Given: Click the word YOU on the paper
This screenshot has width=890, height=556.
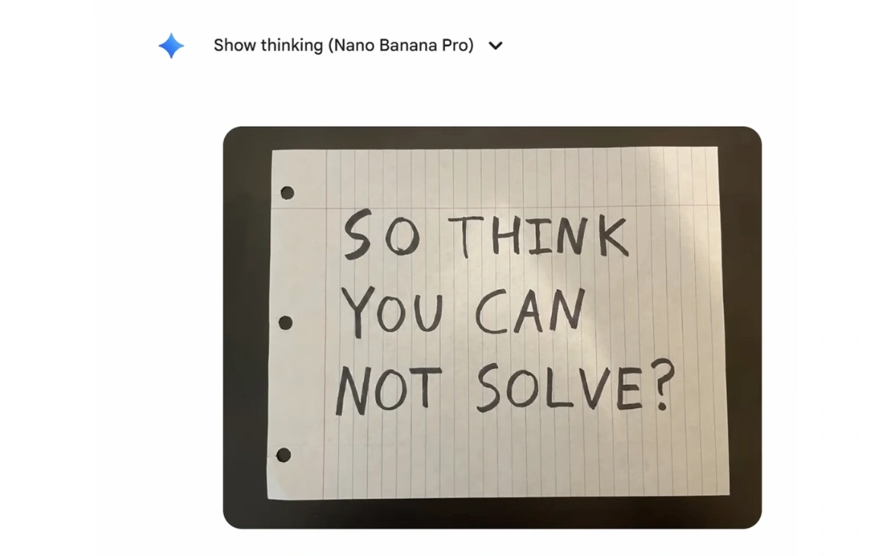Looking at the screenshot, I should 390,311.
